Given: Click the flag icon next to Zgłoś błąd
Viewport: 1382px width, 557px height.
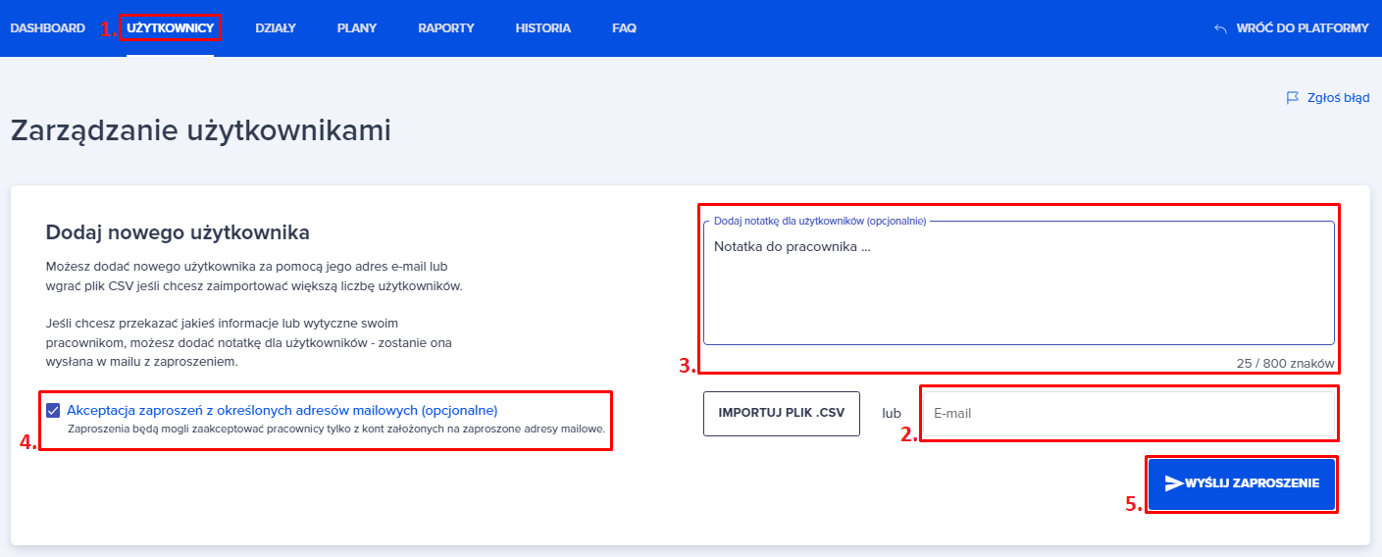Looking at the screenshot, I should coord(1292,98).
